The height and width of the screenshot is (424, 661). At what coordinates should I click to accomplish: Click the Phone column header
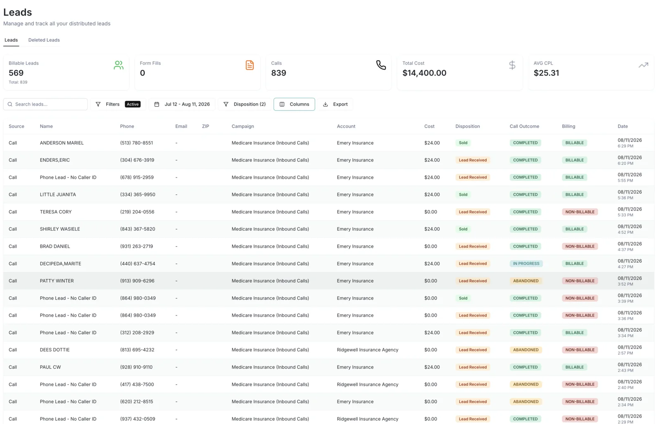click(x=127, y=126)
